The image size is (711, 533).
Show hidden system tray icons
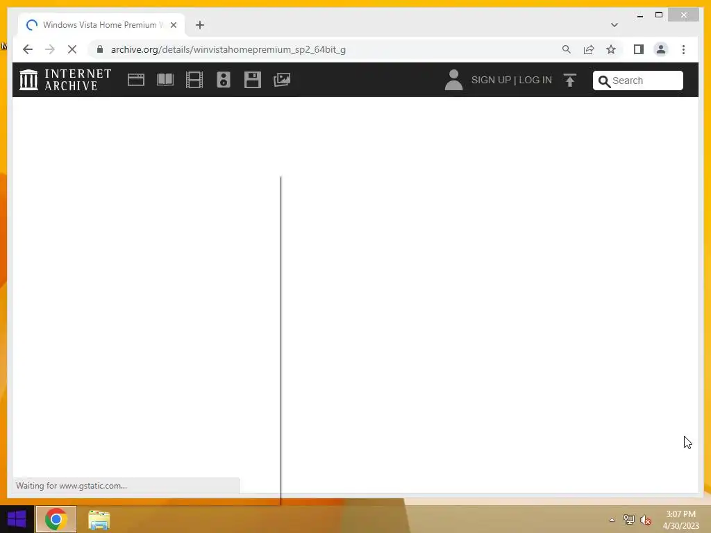point(612,520)
